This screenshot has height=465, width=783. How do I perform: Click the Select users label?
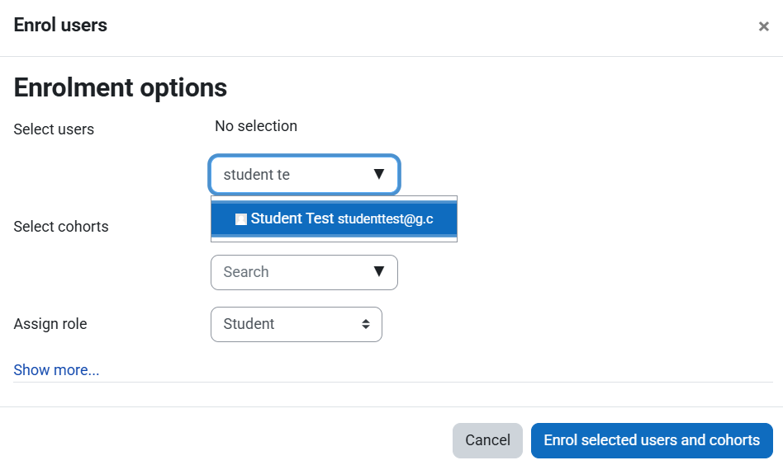[54, 129]
